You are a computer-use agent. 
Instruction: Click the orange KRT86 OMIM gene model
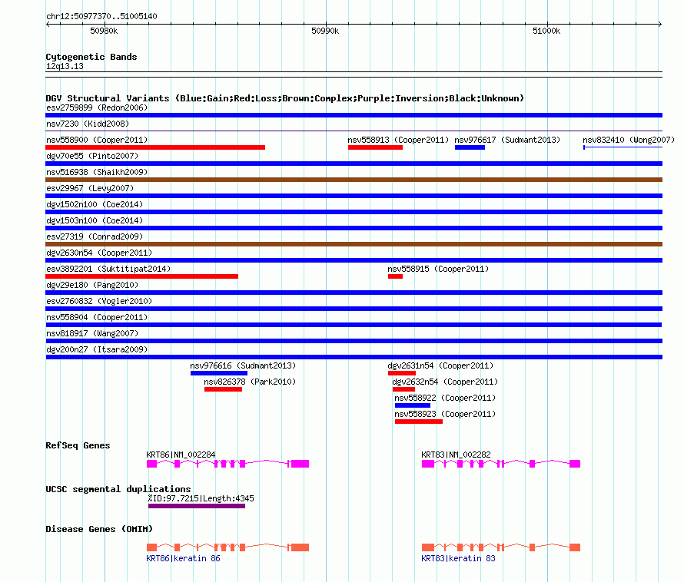click(227, 547)
